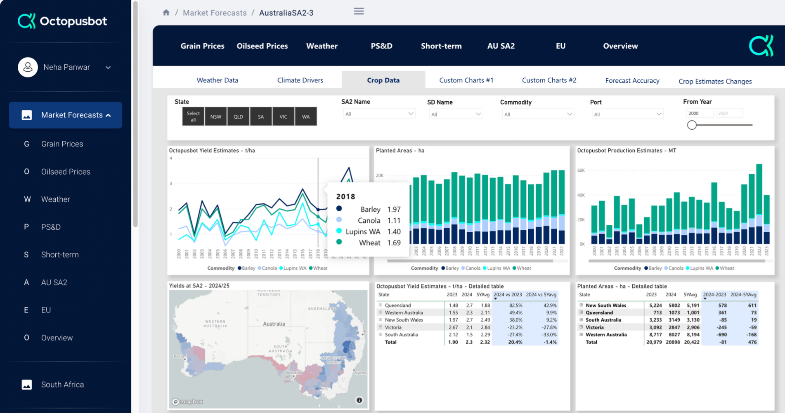785x413 pixels.
Task: Collapse Market Forecasts sidebar section
Action: pyautogui.click(x=109, y=115)
